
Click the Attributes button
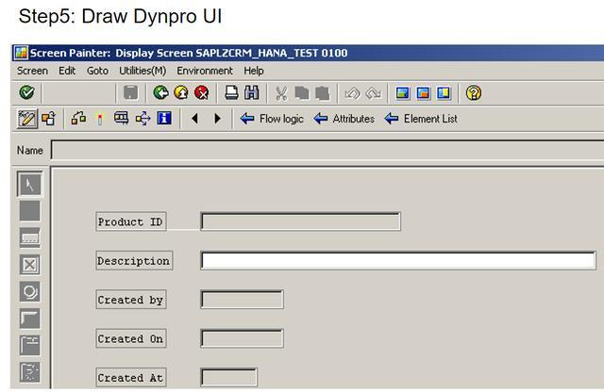pyautogui.click(x=344, y=119)
